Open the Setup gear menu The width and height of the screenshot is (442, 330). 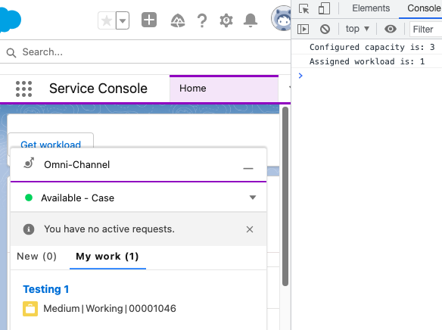(x=226, y=20)
